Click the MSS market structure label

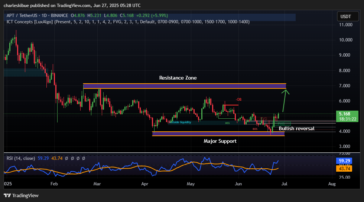coord(227,123)
